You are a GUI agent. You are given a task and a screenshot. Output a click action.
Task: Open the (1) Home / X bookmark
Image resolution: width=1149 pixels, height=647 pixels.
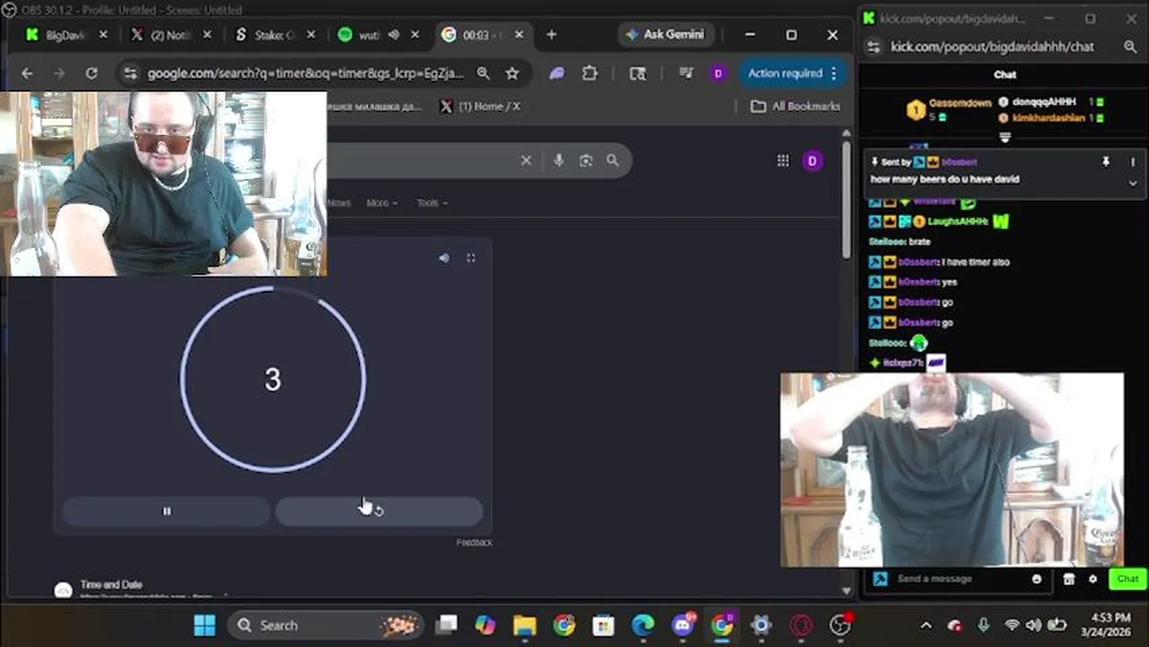[x=479, y=106]
